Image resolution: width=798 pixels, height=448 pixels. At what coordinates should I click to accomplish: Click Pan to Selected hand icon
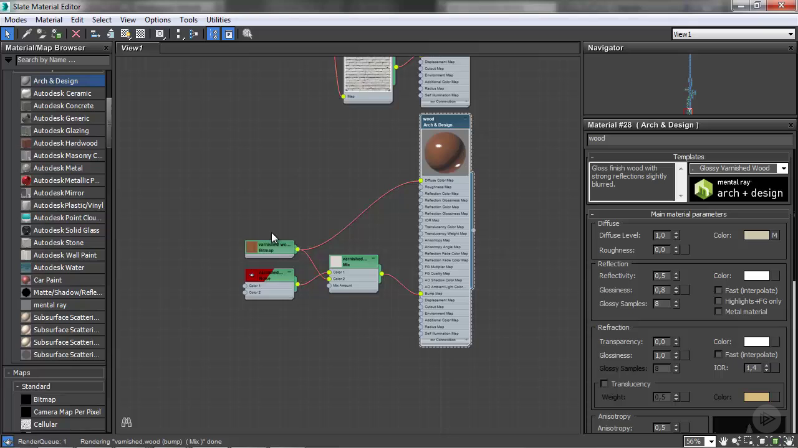coord(789,441)
